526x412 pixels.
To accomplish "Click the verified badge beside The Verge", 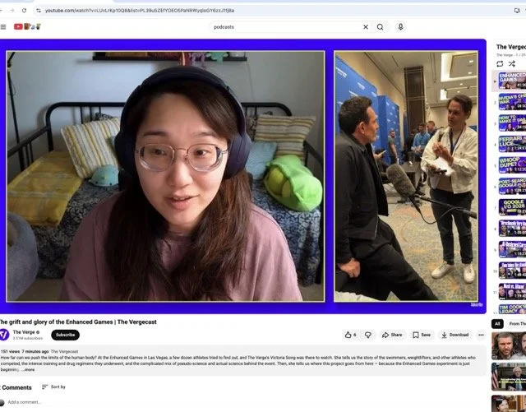I will [x=38, y=332].
